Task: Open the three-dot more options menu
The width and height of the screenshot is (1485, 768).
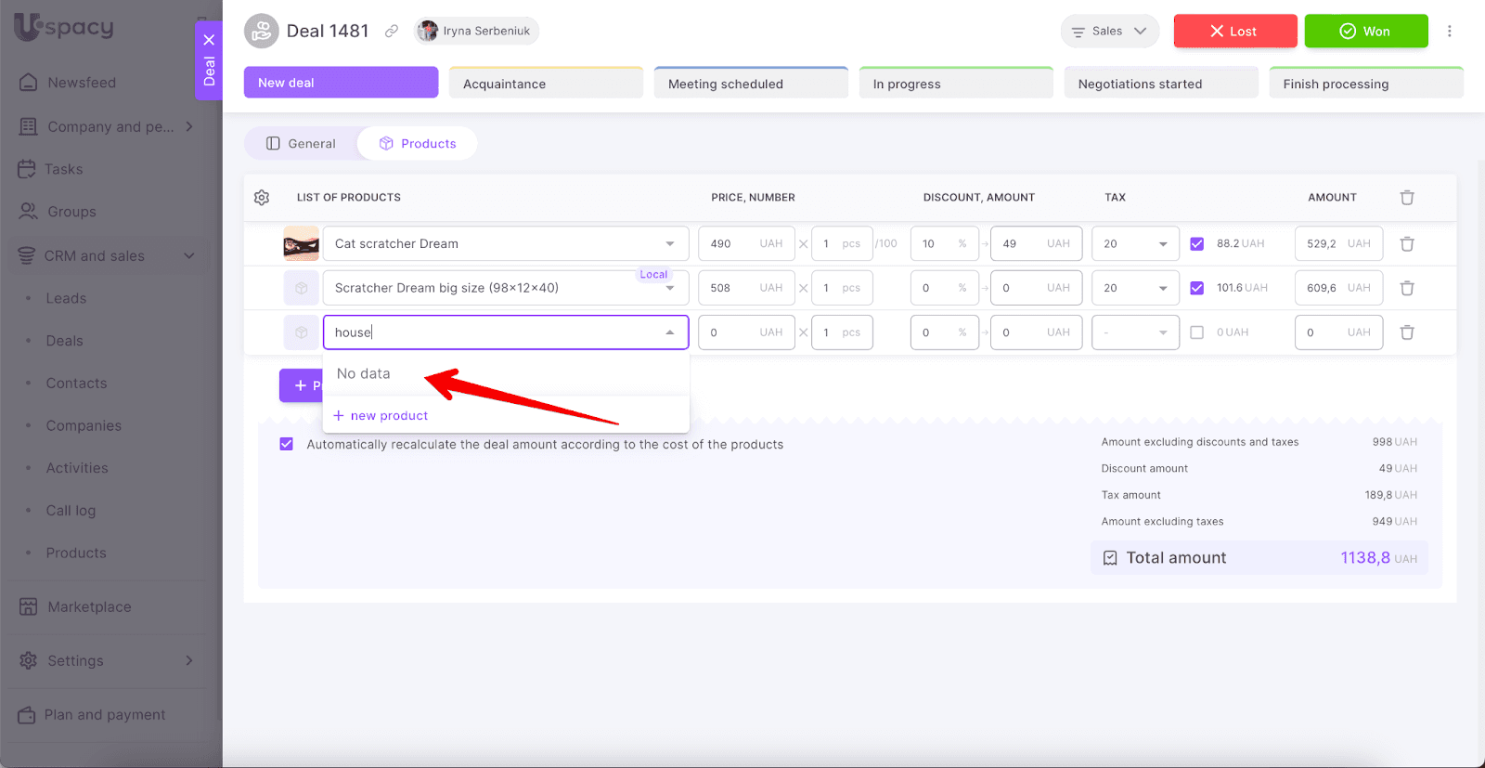Action: [x=1449, y=32]
